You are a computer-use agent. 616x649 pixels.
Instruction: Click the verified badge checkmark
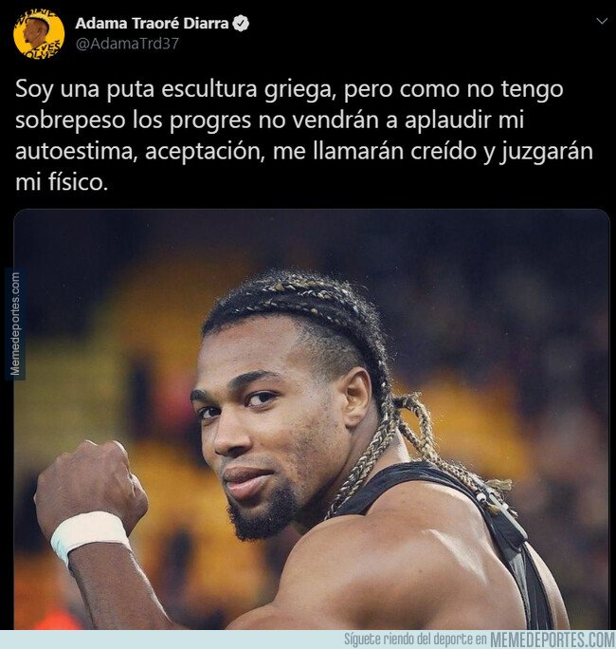point(241,24)
